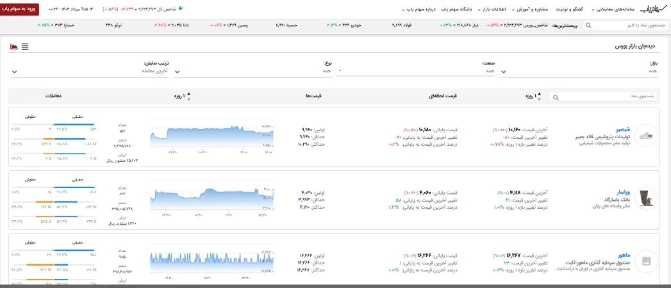This screenshot has width=671, height=288.
Task: Click تعداد value in وپاسار row
Action: pyautogui.click(x=124, y=195)
